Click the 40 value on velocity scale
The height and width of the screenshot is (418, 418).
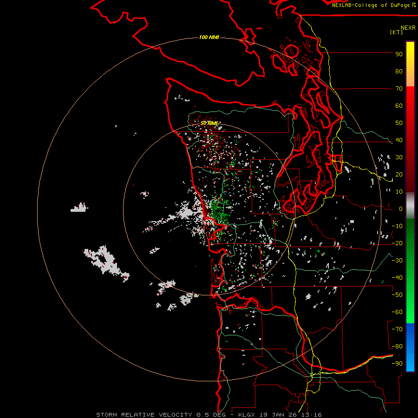(x=399, y=140)
